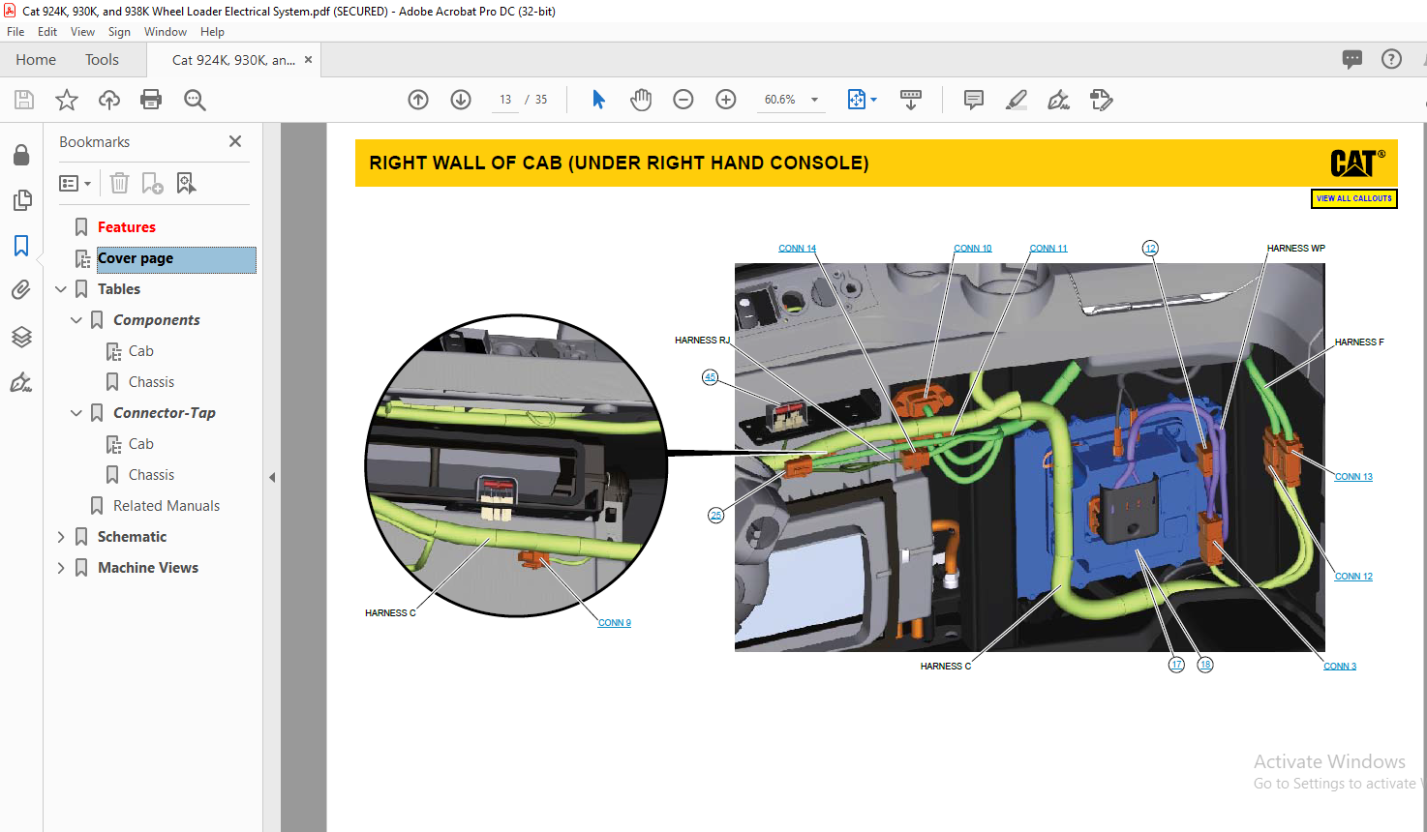Click the page number input field

pyautogui.click(x=505, y=100)
